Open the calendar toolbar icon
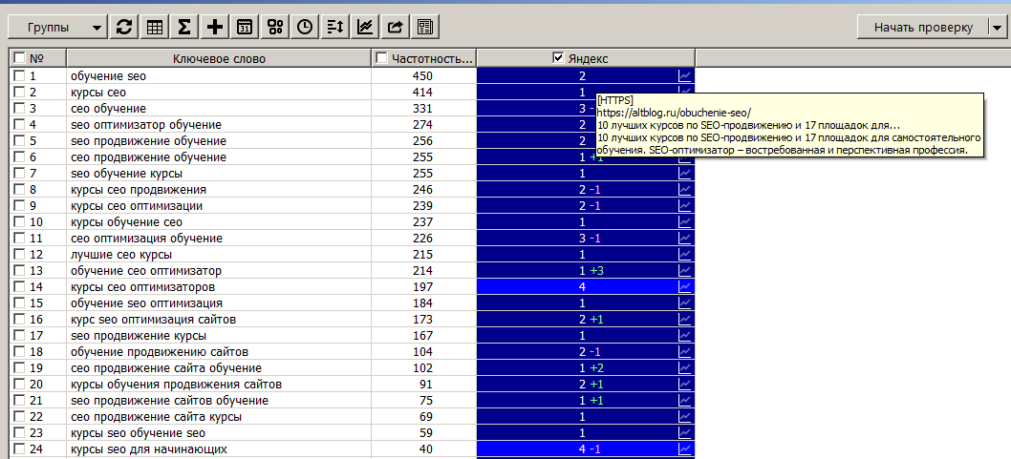The height and width of the screenshot is (459, 1011). pyautogui.click(x=245, y=28)
